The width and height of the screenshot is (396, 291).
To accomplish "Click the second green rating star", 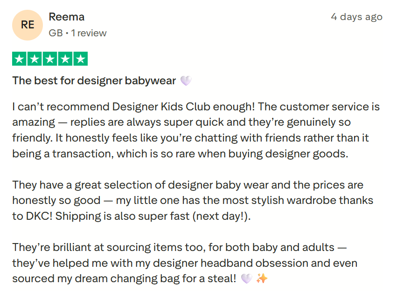I will [x=35, y=59].
